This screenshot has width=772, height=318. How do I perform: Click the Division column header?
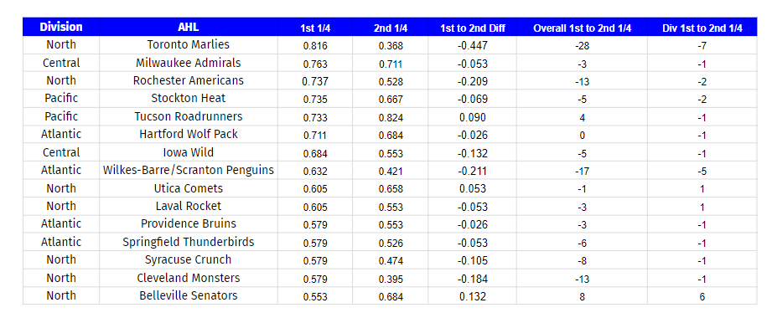pyautogui.click(x=61, y=27)
